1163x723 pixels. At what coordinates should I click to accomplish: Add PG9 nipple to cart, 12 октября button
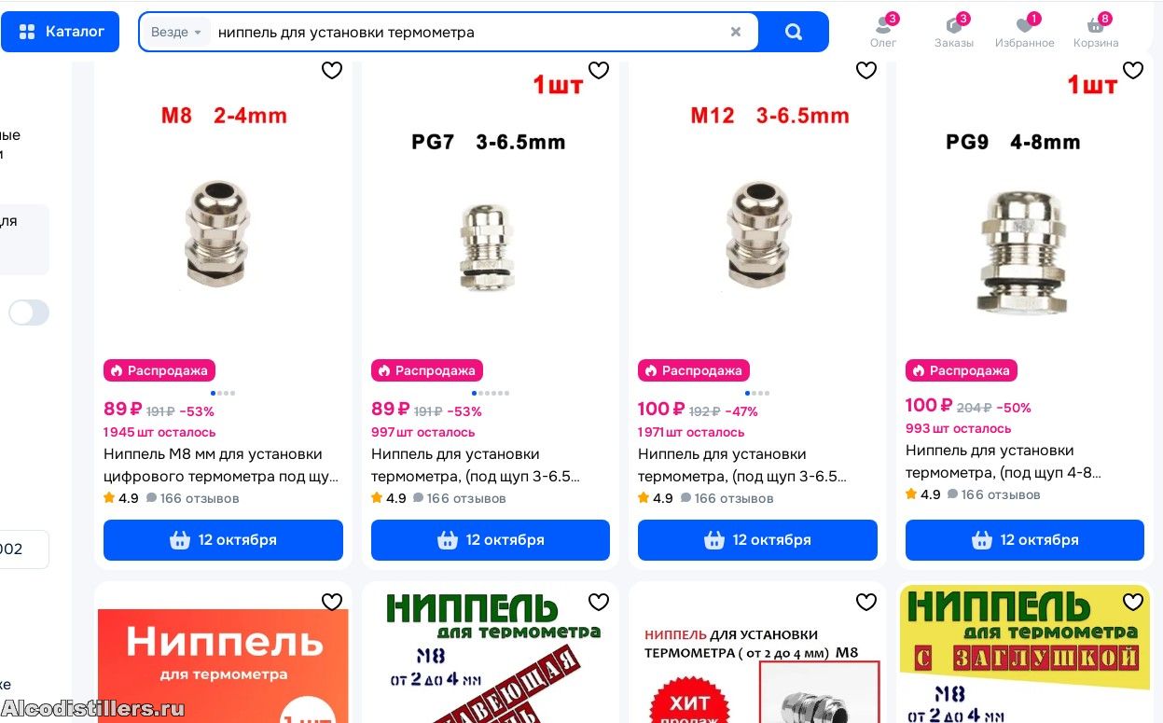coord(1025,540)
